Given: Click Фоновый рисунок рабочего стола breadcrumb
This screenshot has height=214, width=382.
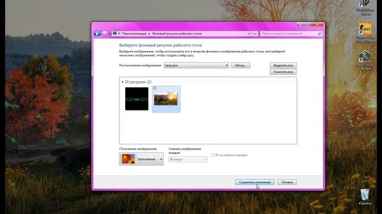Looking at the screenshot, I should [x=177, y=34].
